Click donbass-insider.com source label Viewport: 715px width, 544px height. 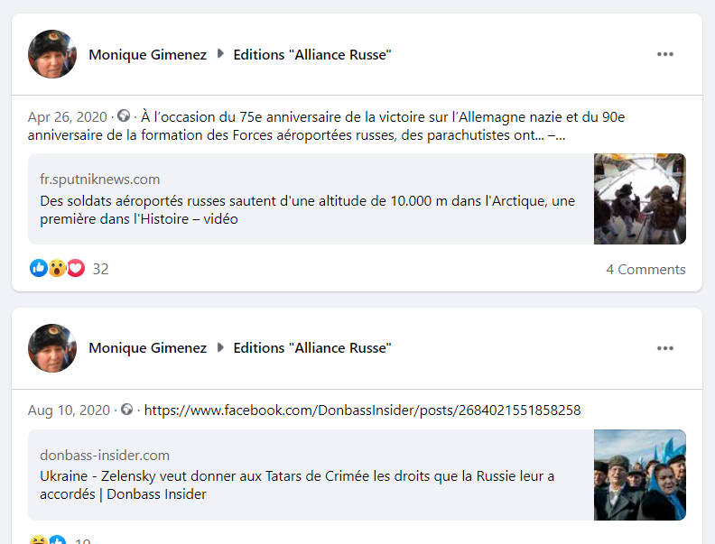click(x=105, y=456)
